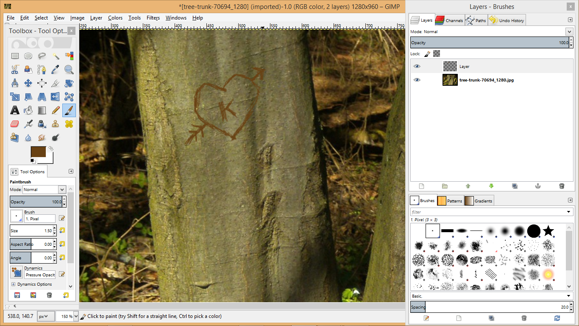
Task: Select the Zoom magnifier tool
Action: point(69,69)
